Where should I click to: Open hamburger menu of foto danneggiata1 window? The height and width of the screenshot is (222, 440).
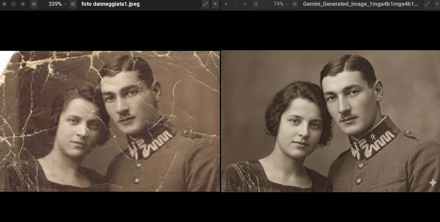(x=215, y=4)
